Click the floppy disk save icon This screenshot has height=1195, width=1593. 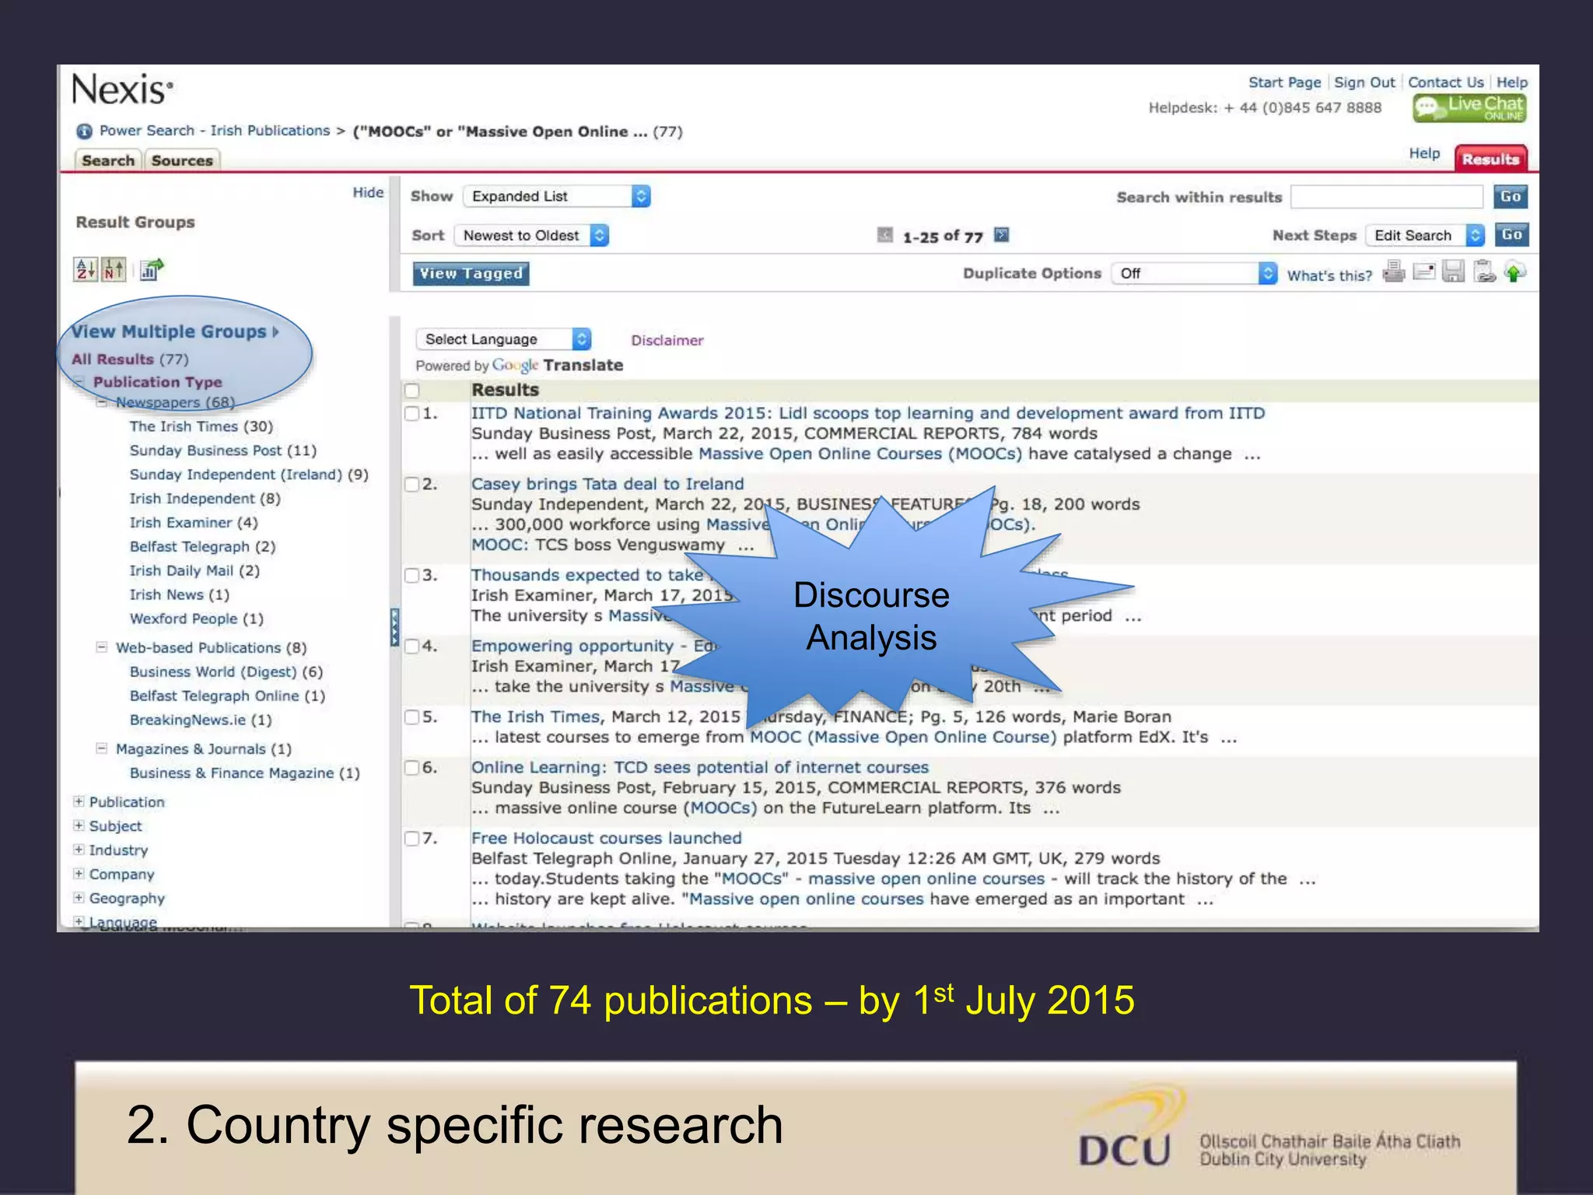tap(1453, 272)
